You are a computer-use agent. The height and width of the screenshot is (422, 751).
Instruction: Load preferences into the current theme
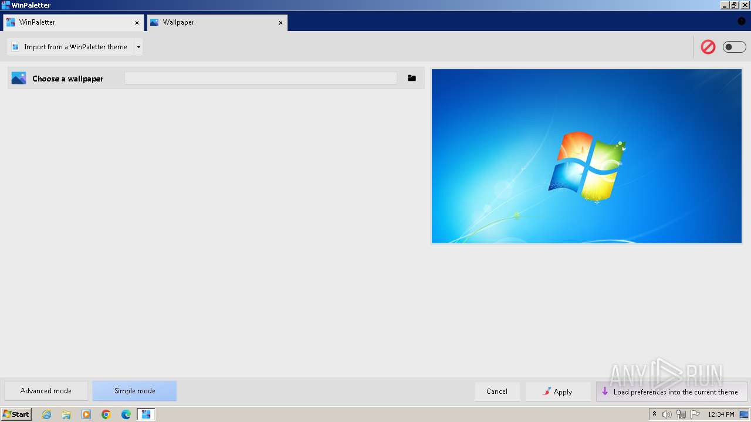pyautogui.click(x=671, y=392)
